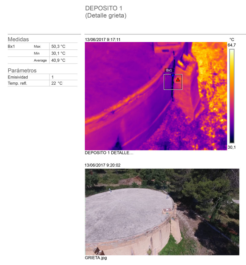Image resolution: width=246 pixels, height=265 pixels.
Task: Select the timestamp 13/06/2017 9:17:11
Action: pyautogui.click(x=103, y=40)
